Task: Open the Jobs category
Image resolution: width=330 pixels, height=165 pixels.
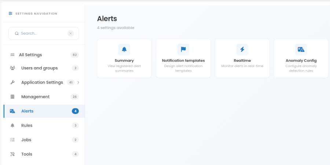Action: click(x=44, y=140)
